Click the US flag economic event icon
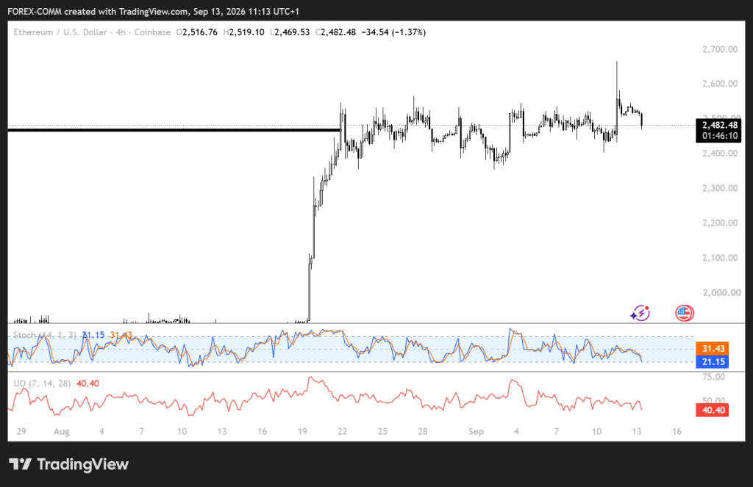The image size is (753, 487). tap(685, 314)
